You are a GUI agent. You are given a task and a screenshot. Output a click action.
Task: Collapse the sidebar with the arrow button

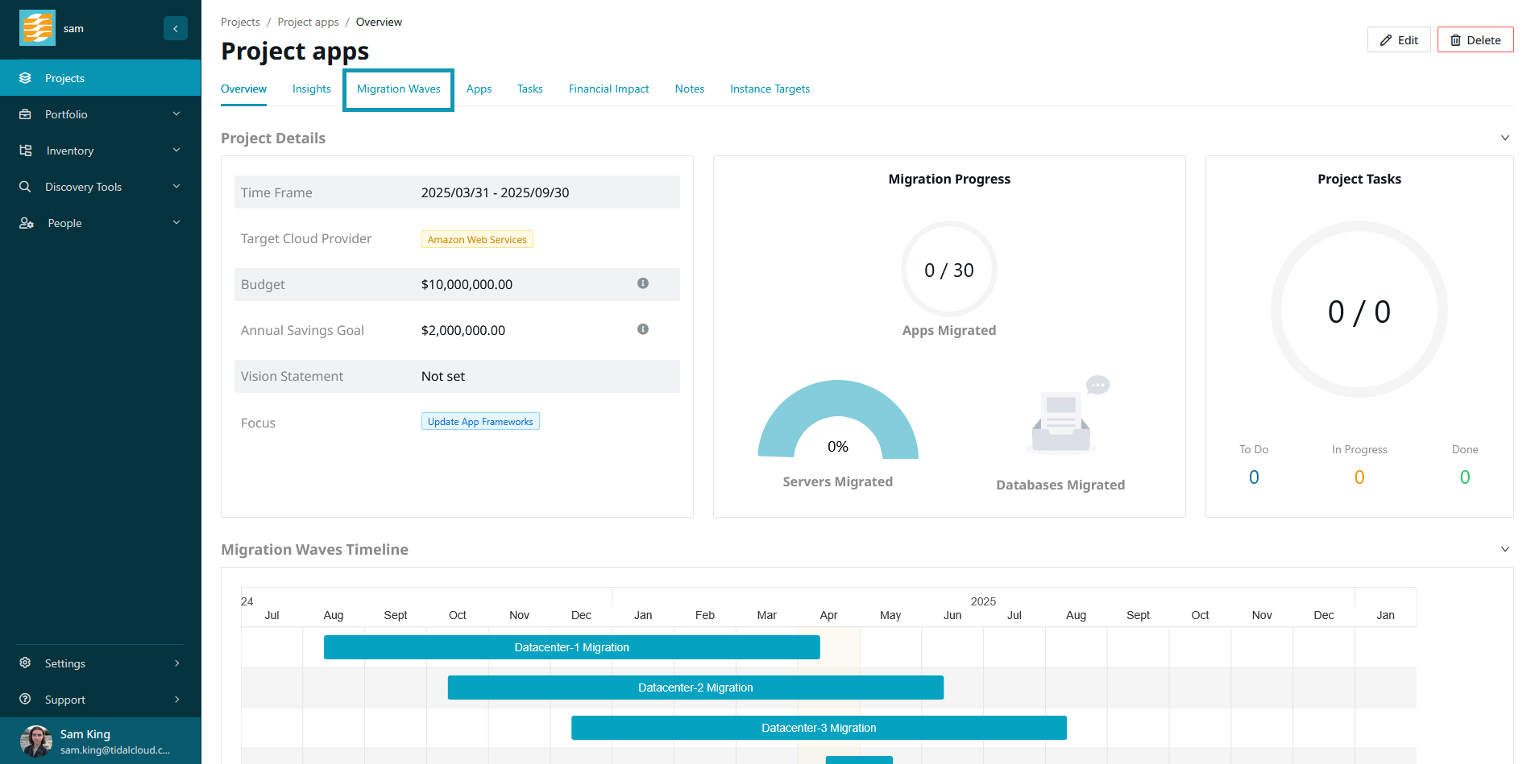point(175,28)
